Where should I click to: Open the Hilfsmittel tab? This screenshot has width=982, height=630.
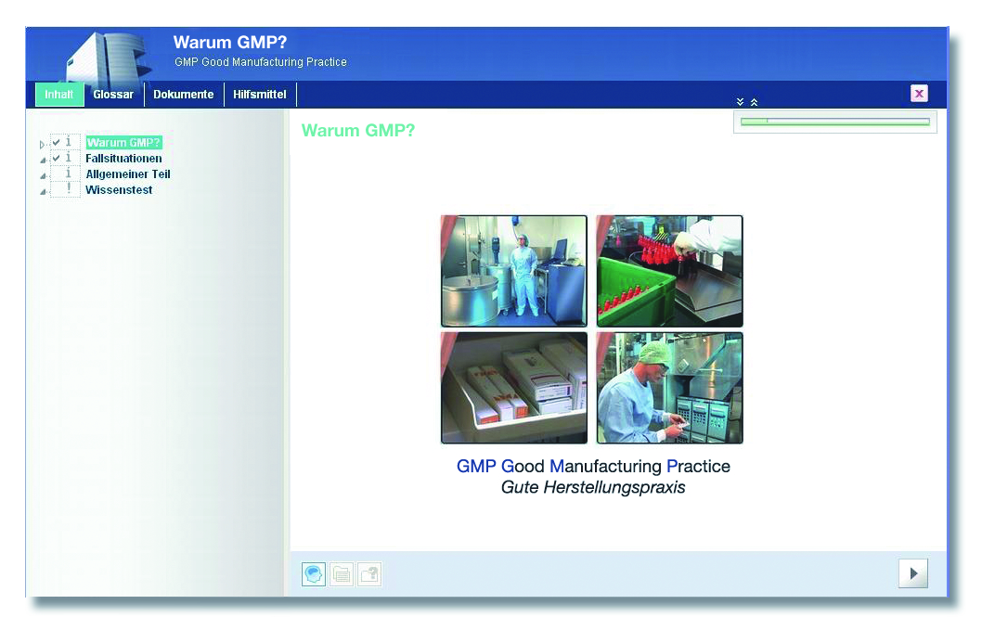[260, 95]
